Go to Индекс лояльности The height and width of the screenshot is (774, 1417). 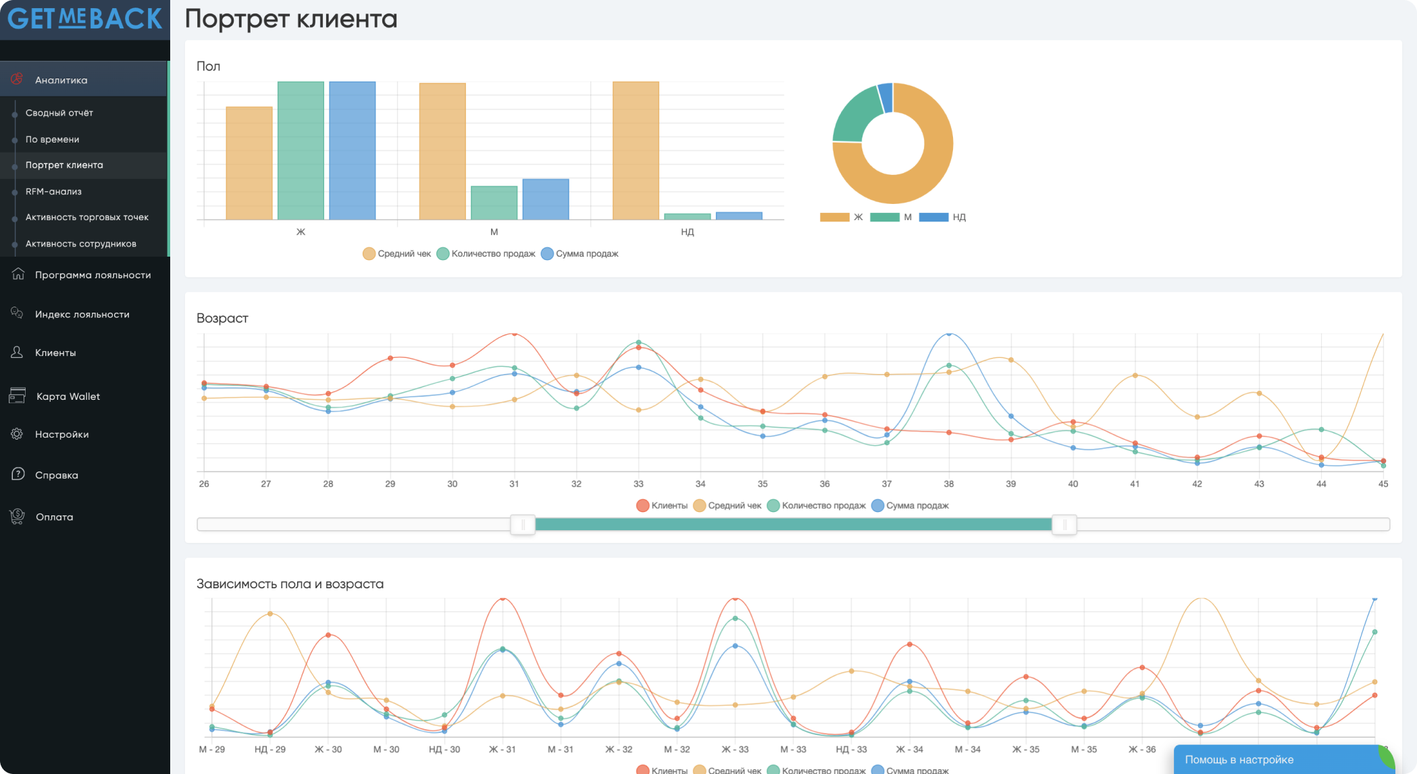pyautogui.click(x=82, y=314)
